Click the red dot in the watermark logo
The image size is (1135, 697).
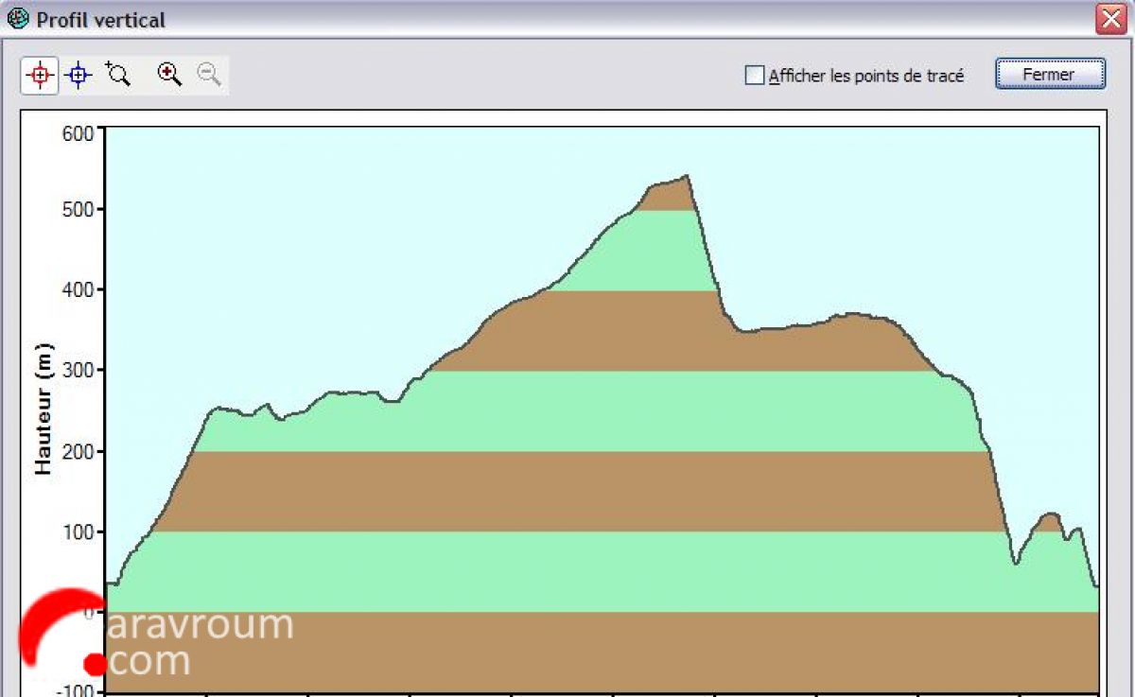[95, 664]
